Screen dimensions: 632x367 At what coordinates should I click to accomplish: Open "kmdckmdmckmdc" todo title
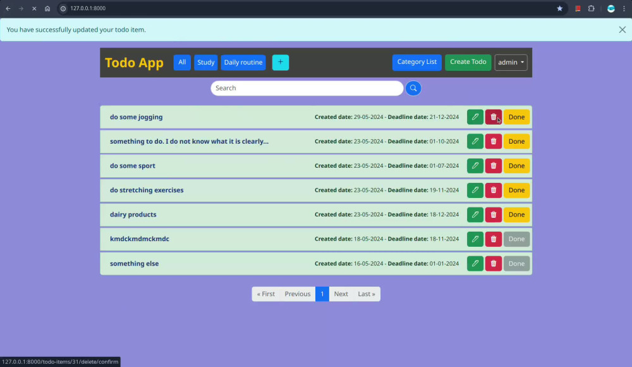pyautogui.click(x=140, y=239)
